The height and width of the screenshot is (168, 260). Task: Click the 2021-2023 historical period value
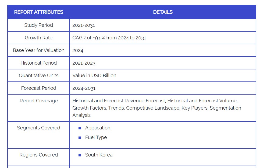click(x=84, y=63)
